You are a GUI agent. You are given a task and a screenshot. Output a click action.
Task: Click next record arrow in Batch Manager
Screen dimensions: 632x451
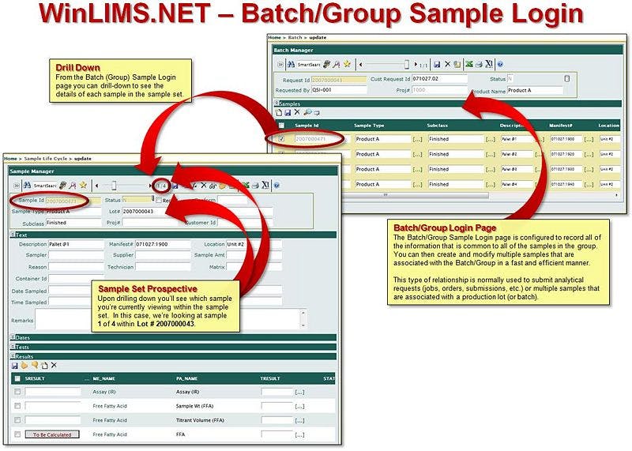click(x=416, y=64)
